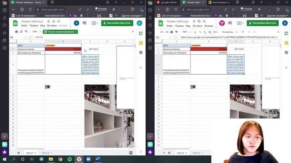Open Формат menu in right window
Viewport: 291px width, 163px height.
coord(209,26)
